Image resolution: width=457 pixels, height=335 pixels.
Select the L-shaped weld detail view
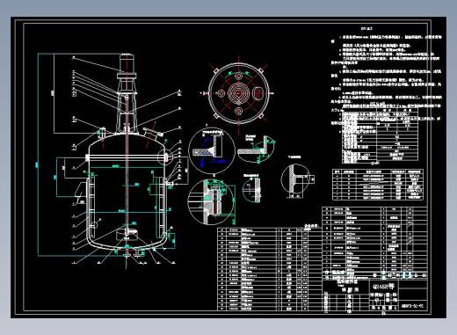pyautogui.click(x=256, y=149)
